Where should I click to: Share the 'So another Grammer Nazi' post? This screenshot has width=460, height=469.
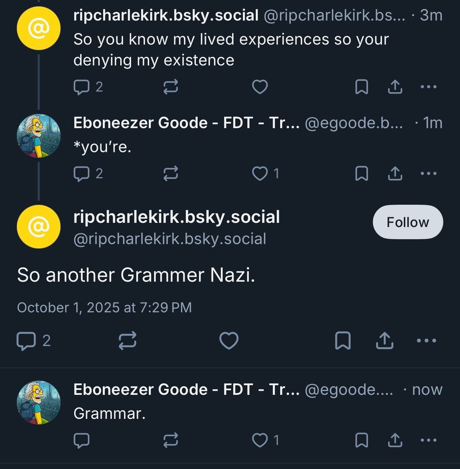click(x=384, y=341)
